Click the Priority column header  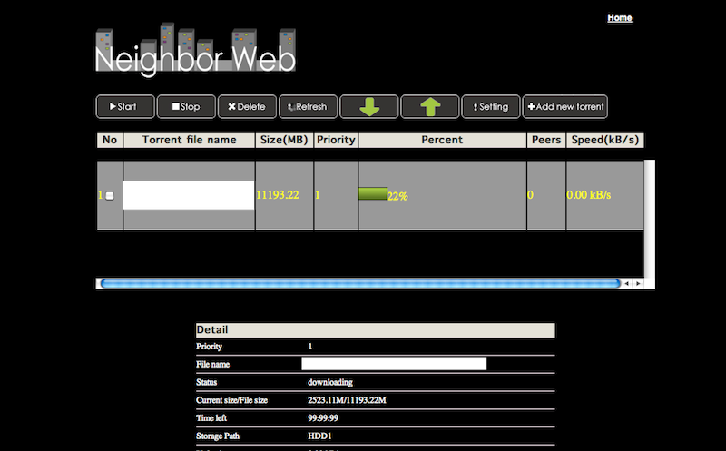(x=336, y=140)
